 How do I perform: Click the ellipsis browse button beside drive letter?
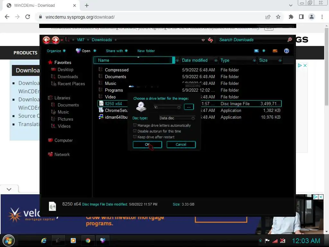189,107
